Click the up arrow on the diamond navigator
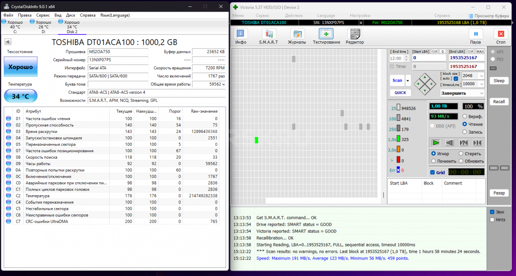Viewport: 516px width, 276px height. (x=425, y=77)
